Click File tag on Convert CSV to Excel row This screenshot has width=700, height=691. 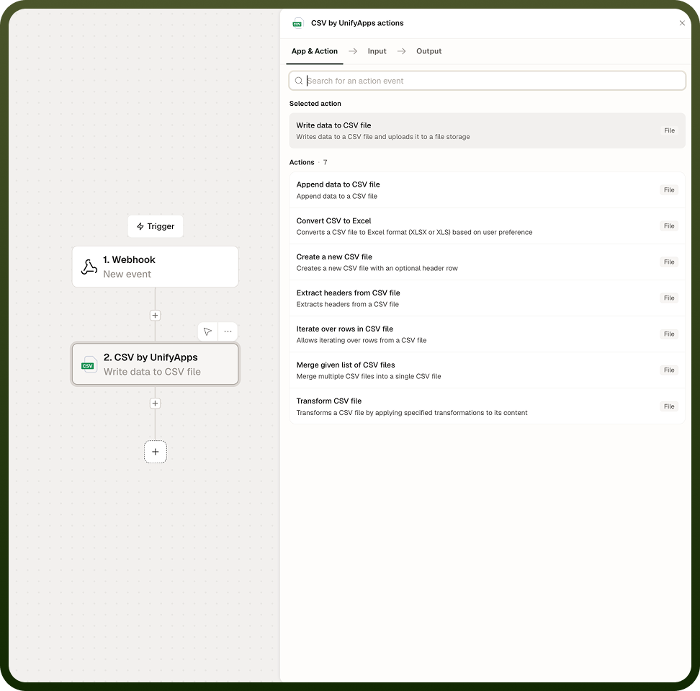[x=669, y=226]
